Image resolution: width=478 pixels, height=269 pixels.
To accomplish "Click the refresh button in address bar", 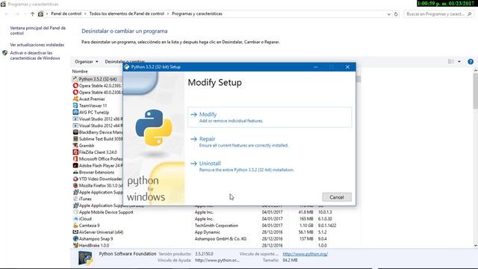I will [396, 14].
